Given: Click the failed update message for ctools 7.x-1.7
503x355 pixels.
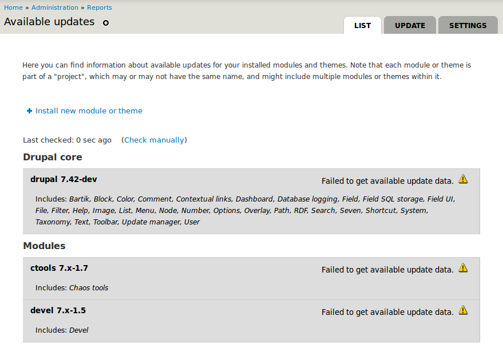Looking at the screenshot, I should tap(387, 270).
